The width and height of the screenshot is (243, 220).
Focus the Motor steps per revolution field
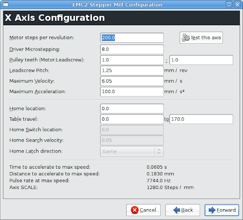[132, 38]
